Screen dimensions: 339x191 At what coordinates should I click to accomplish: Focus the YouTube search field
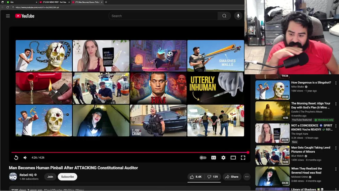pyautogui.click(x=163, y=16)
